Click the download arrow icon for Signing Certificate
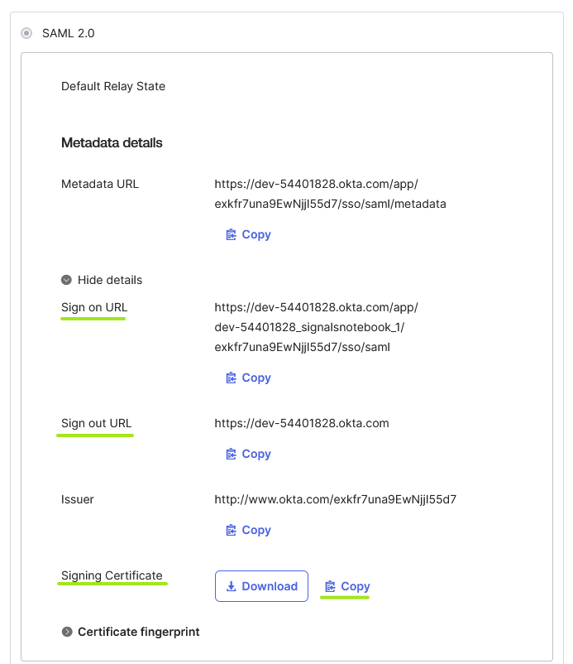 (x=232, y=586)
